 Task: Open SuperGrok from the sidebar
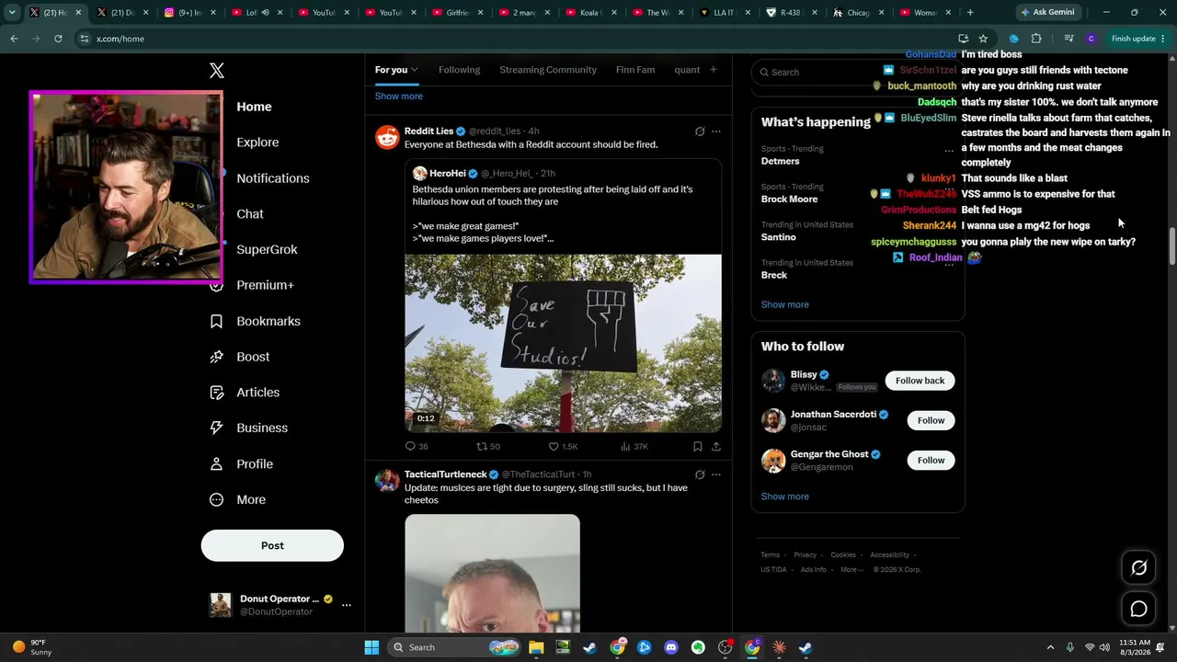267,249
